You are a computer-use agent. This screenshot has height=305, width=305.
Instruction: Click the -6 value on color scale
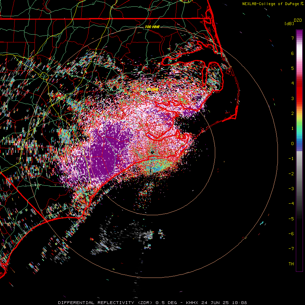tap(291, 234)
